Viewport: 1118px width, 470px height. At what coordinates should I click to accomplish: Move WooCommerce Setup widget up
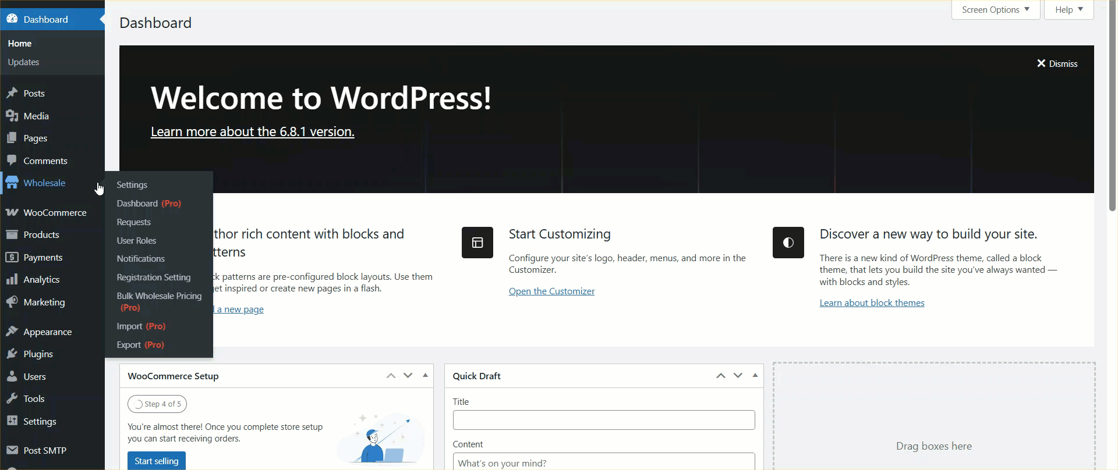[x=391, y=376]
